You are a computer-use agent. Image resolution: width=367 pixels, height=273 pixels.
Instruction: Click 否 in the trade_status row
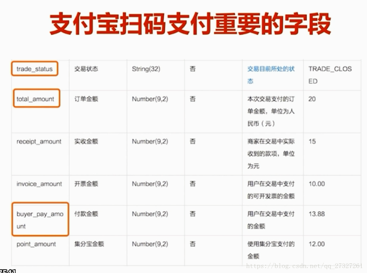click(x=192, y=69)
